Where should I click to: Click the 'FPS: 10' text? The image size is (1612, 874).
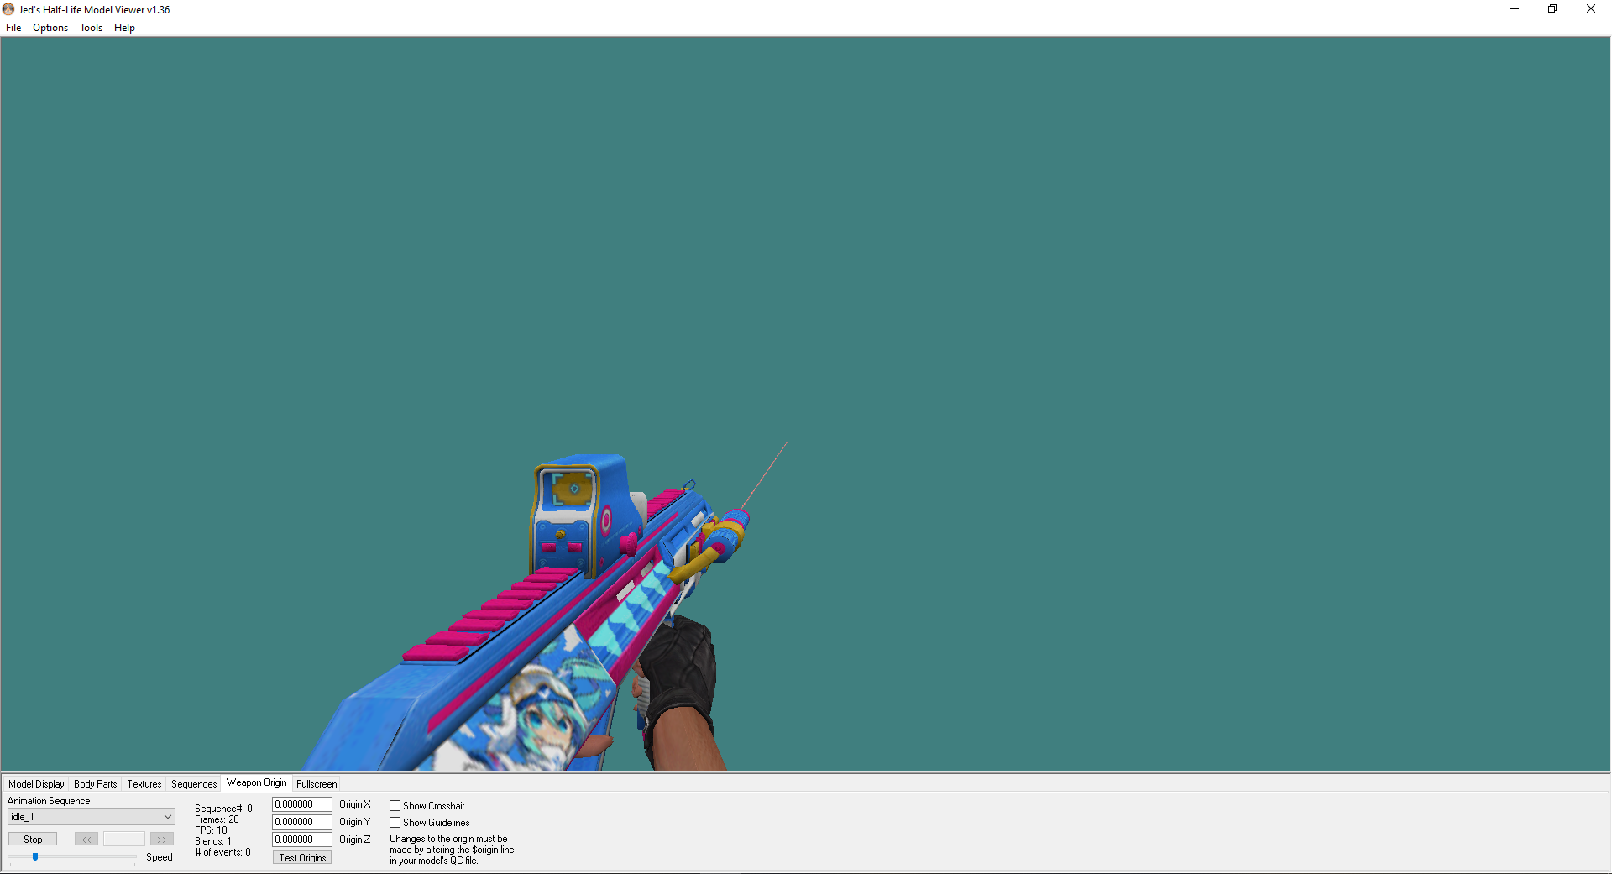[211, 830]
